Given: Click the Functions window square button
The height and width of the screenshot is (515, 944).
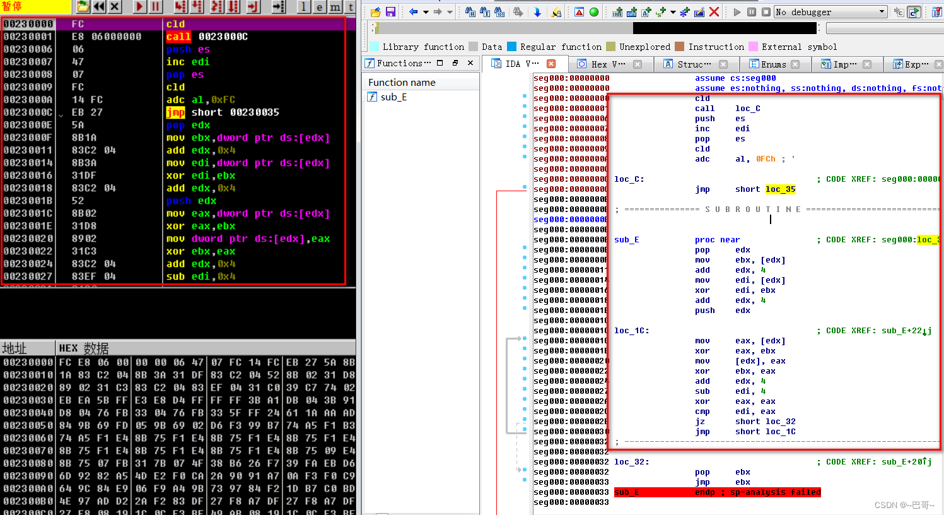Looking at the screenshot, I should click(440, 63).
